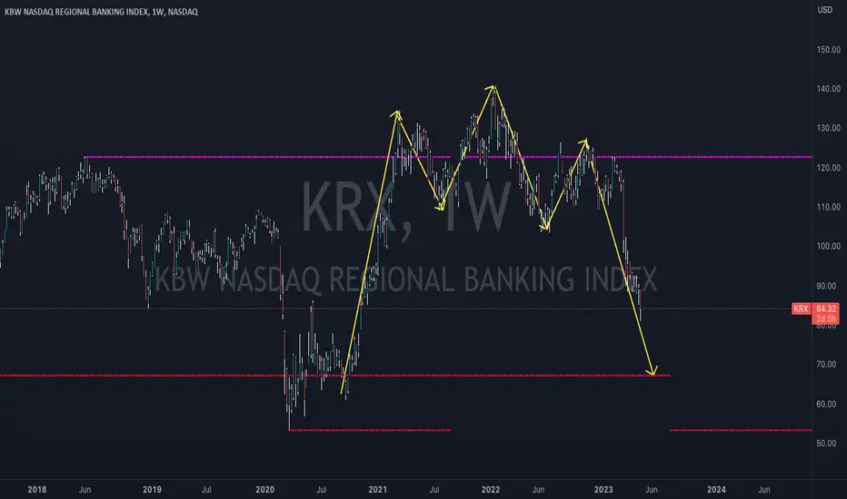Click the 90.00 price axis label
This screenshot has height=499, width=847.
coord(826,286)
